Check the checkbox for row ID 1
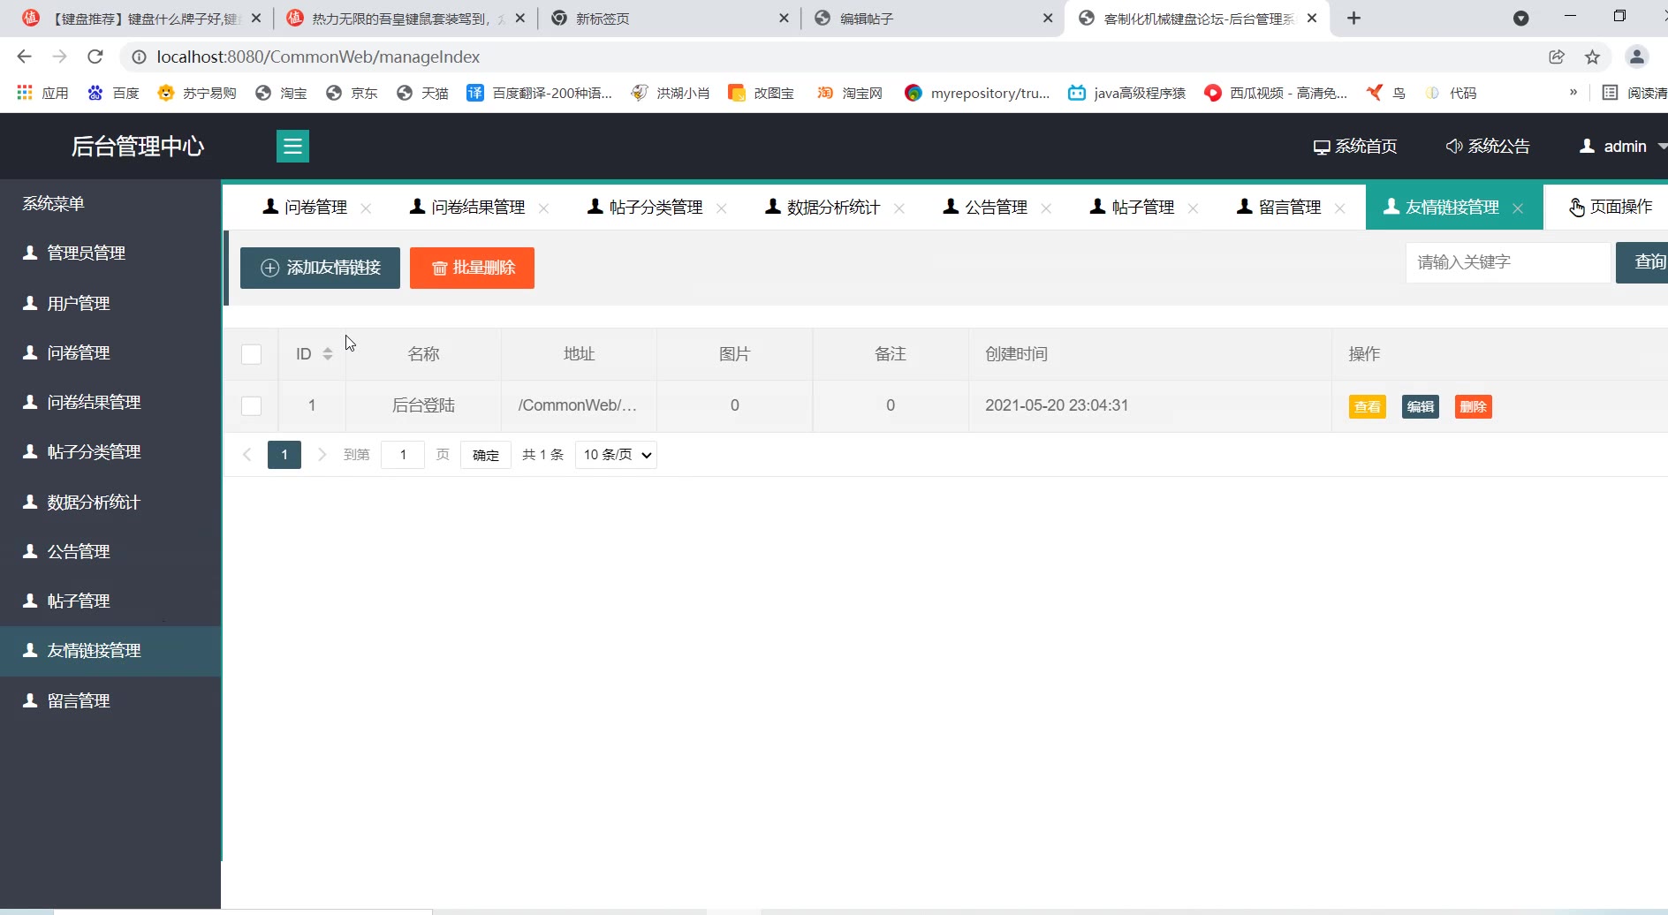 (x=251, y=405)
